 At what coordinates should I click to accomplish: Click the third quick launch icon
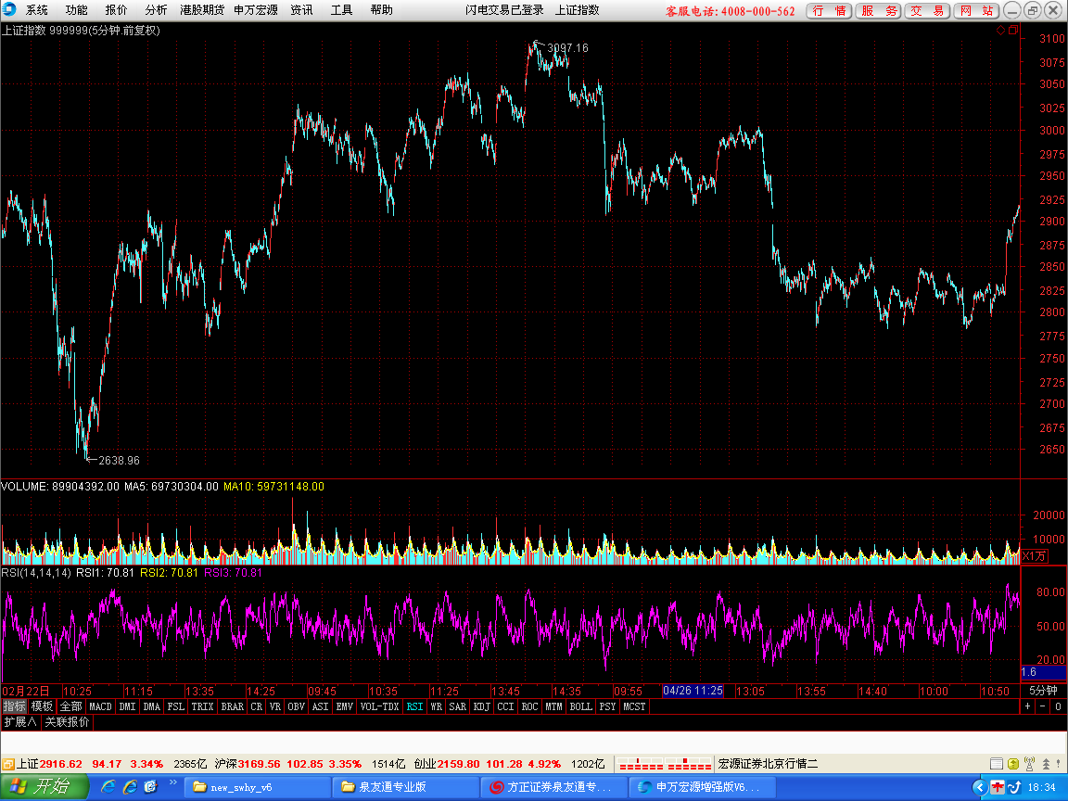click(150, 787)
